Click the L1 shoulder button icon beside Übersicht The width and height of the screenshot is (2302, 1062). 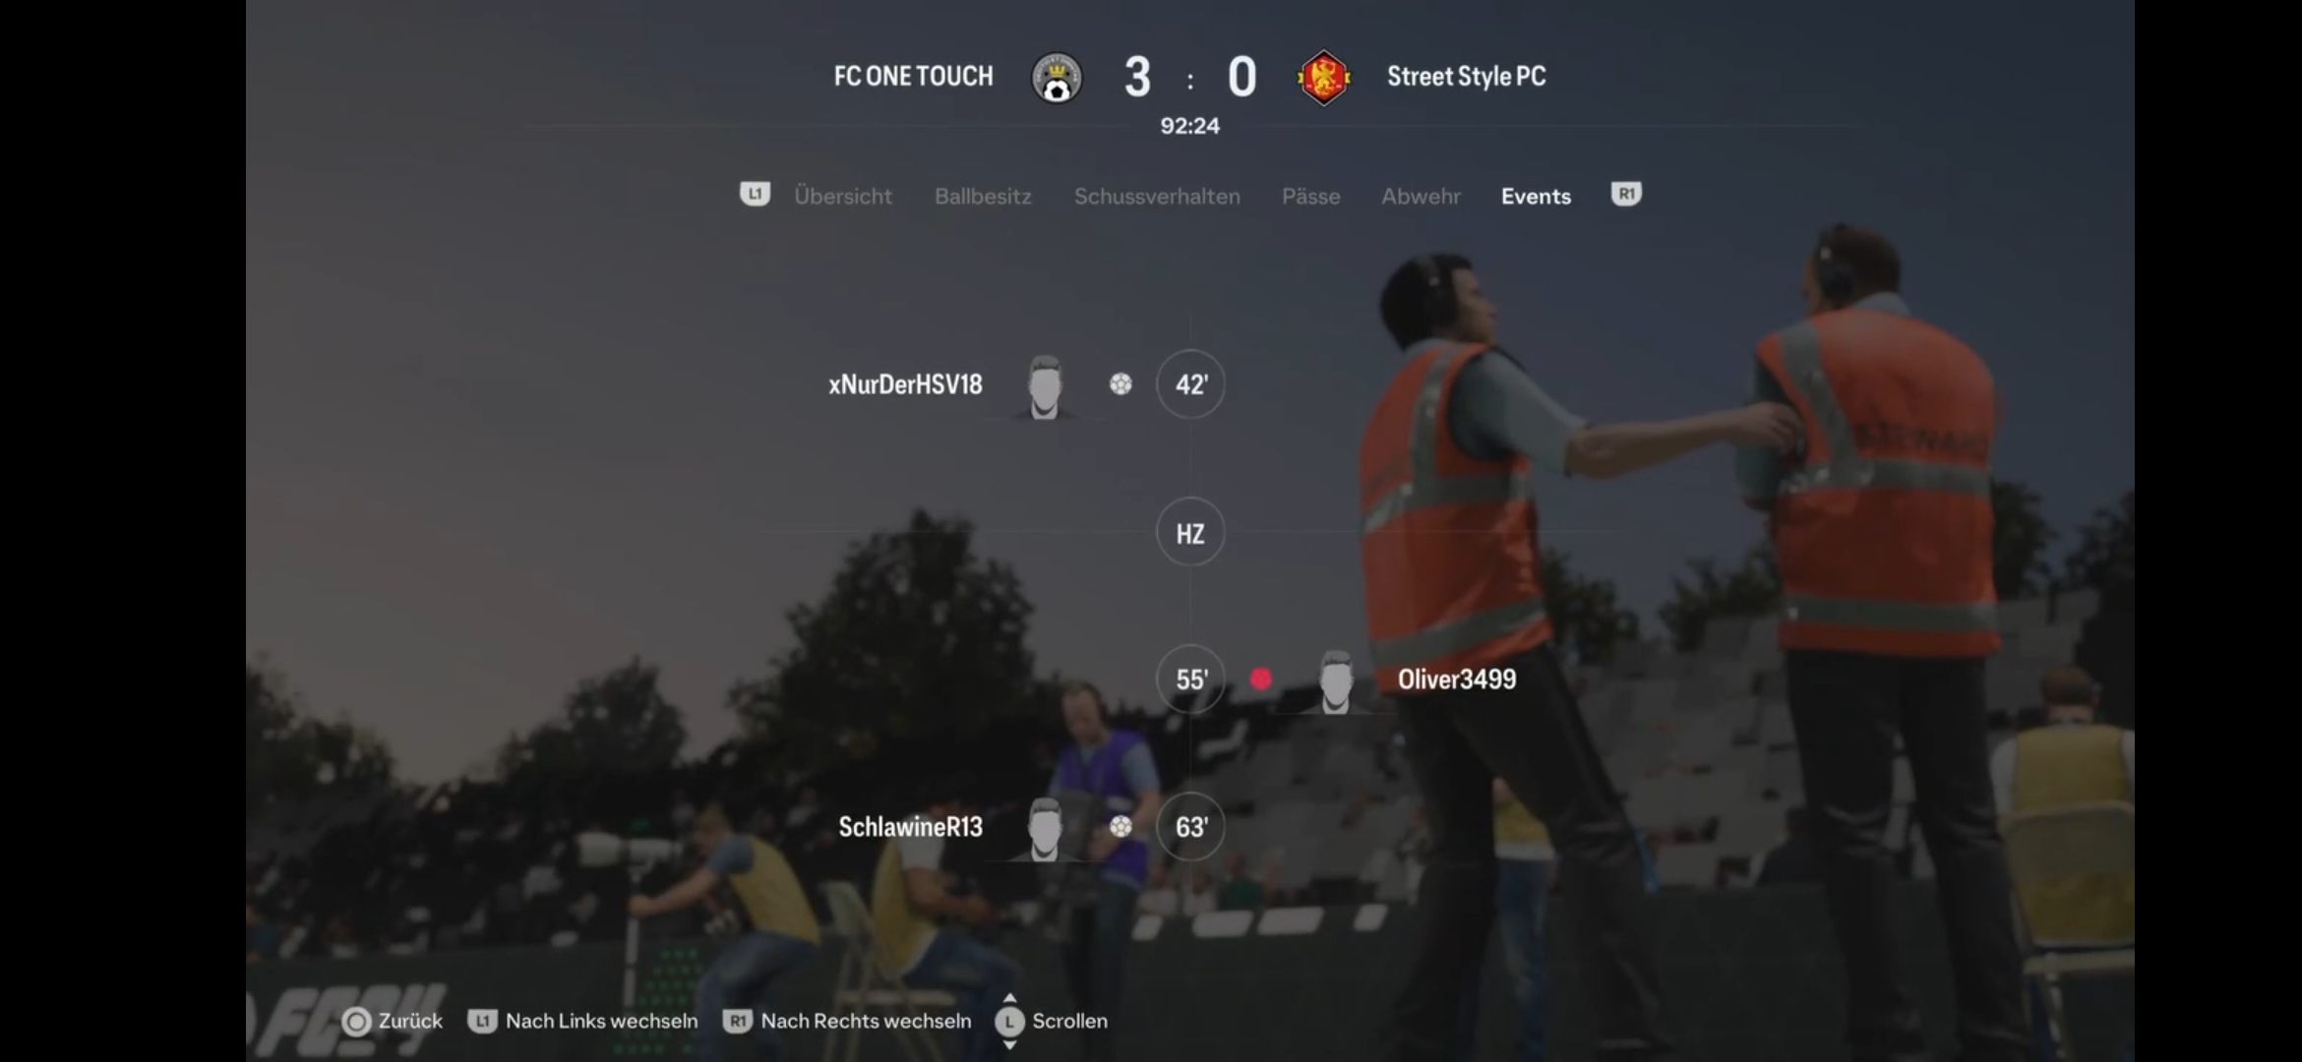(755, 194)
